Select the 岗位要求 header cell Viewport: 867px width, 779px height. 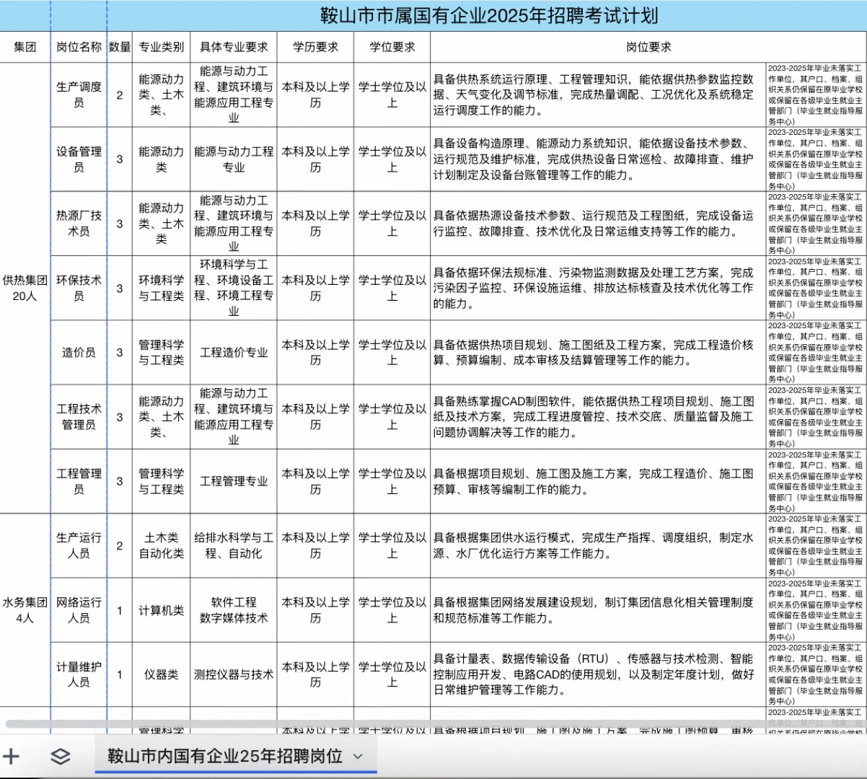pos(648,47)
